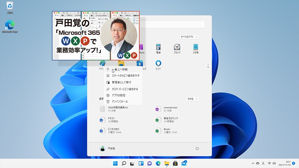Viewport: 299px width, 168px height.
Task: Select タスク バーにピン留めする
Action: click(123, 89)
